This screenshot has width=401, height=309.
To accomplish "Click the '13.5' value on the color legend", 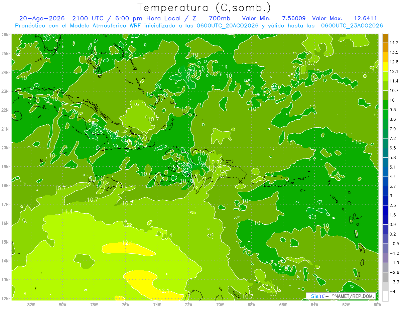I will tap(395, 52).
